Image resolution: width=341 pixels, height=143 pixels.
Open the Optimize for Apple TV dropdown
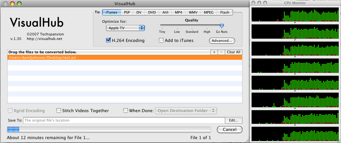coord(126,28)
